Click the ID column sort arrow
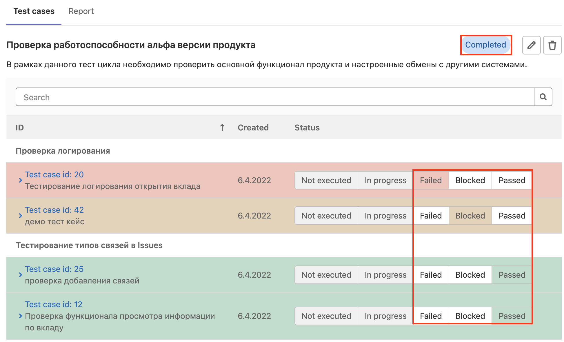Screen dimensions: 564x342 (x=222, y=128)
